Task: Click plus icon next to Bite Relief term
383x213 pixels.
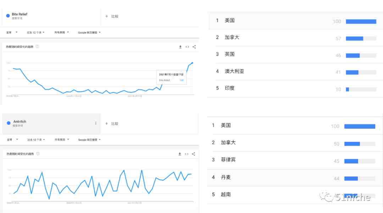Action: [106, 16]
